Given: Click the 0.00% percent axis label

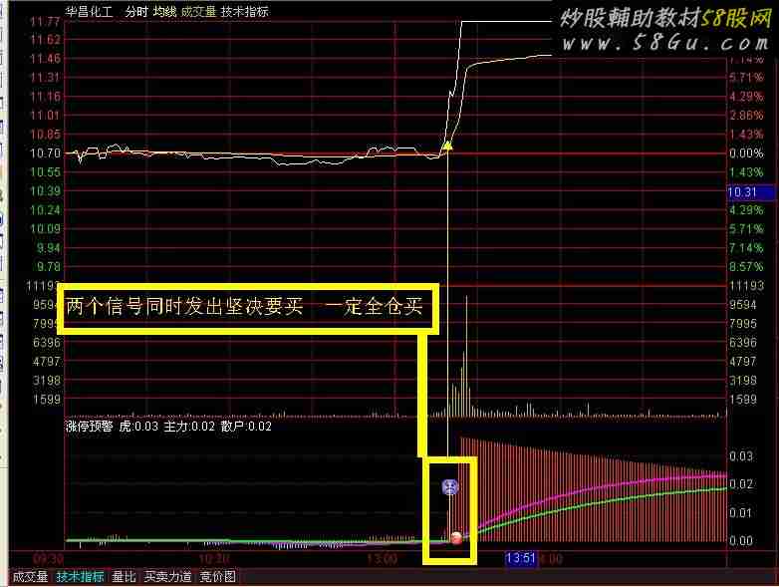Looking at the screenshot, I should pyautogui.click(x=746, y=153).
